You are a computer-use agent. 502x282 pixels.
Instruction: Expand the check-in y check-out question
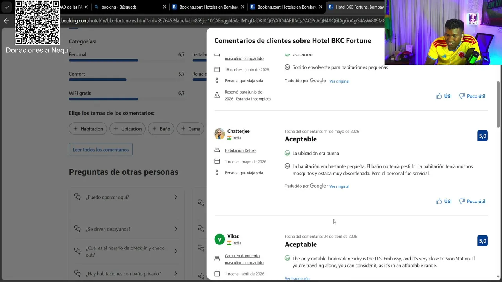coord(126,251)
